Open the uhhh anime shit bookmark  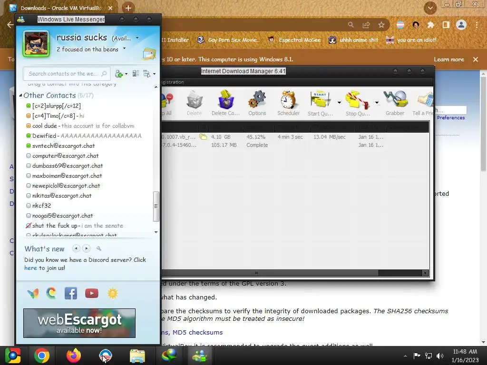click(x=353, y=40)
